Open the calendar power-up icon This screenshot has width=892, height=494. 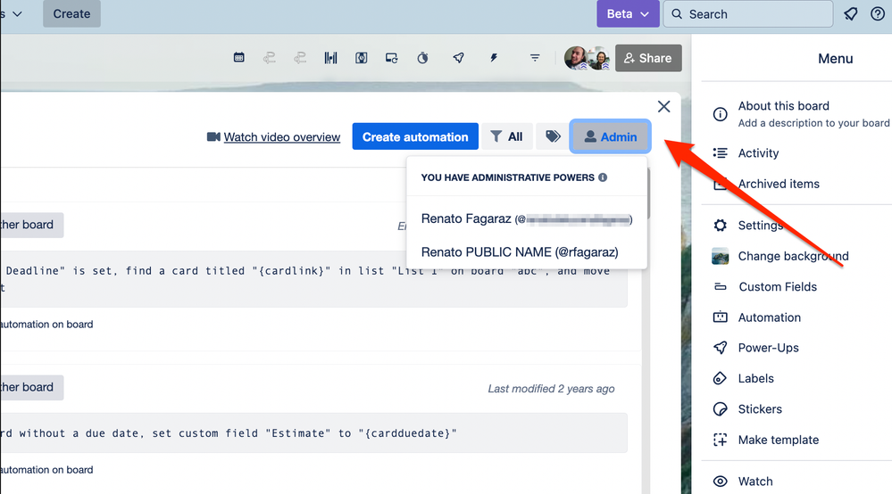(239, 57)
